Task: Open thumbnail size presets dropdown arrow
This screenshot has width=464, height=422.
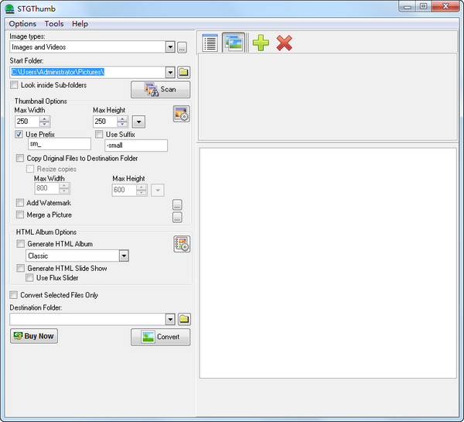Action: coord(138,122)
